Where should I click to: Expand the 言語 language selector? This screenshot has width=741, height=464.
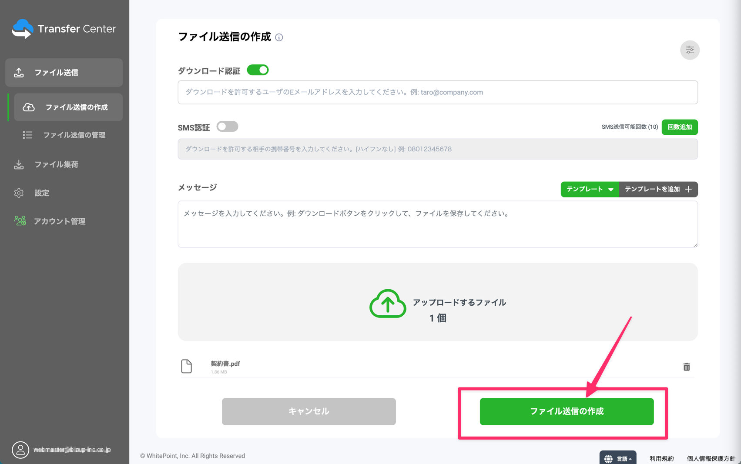click(x=618, y=457)
